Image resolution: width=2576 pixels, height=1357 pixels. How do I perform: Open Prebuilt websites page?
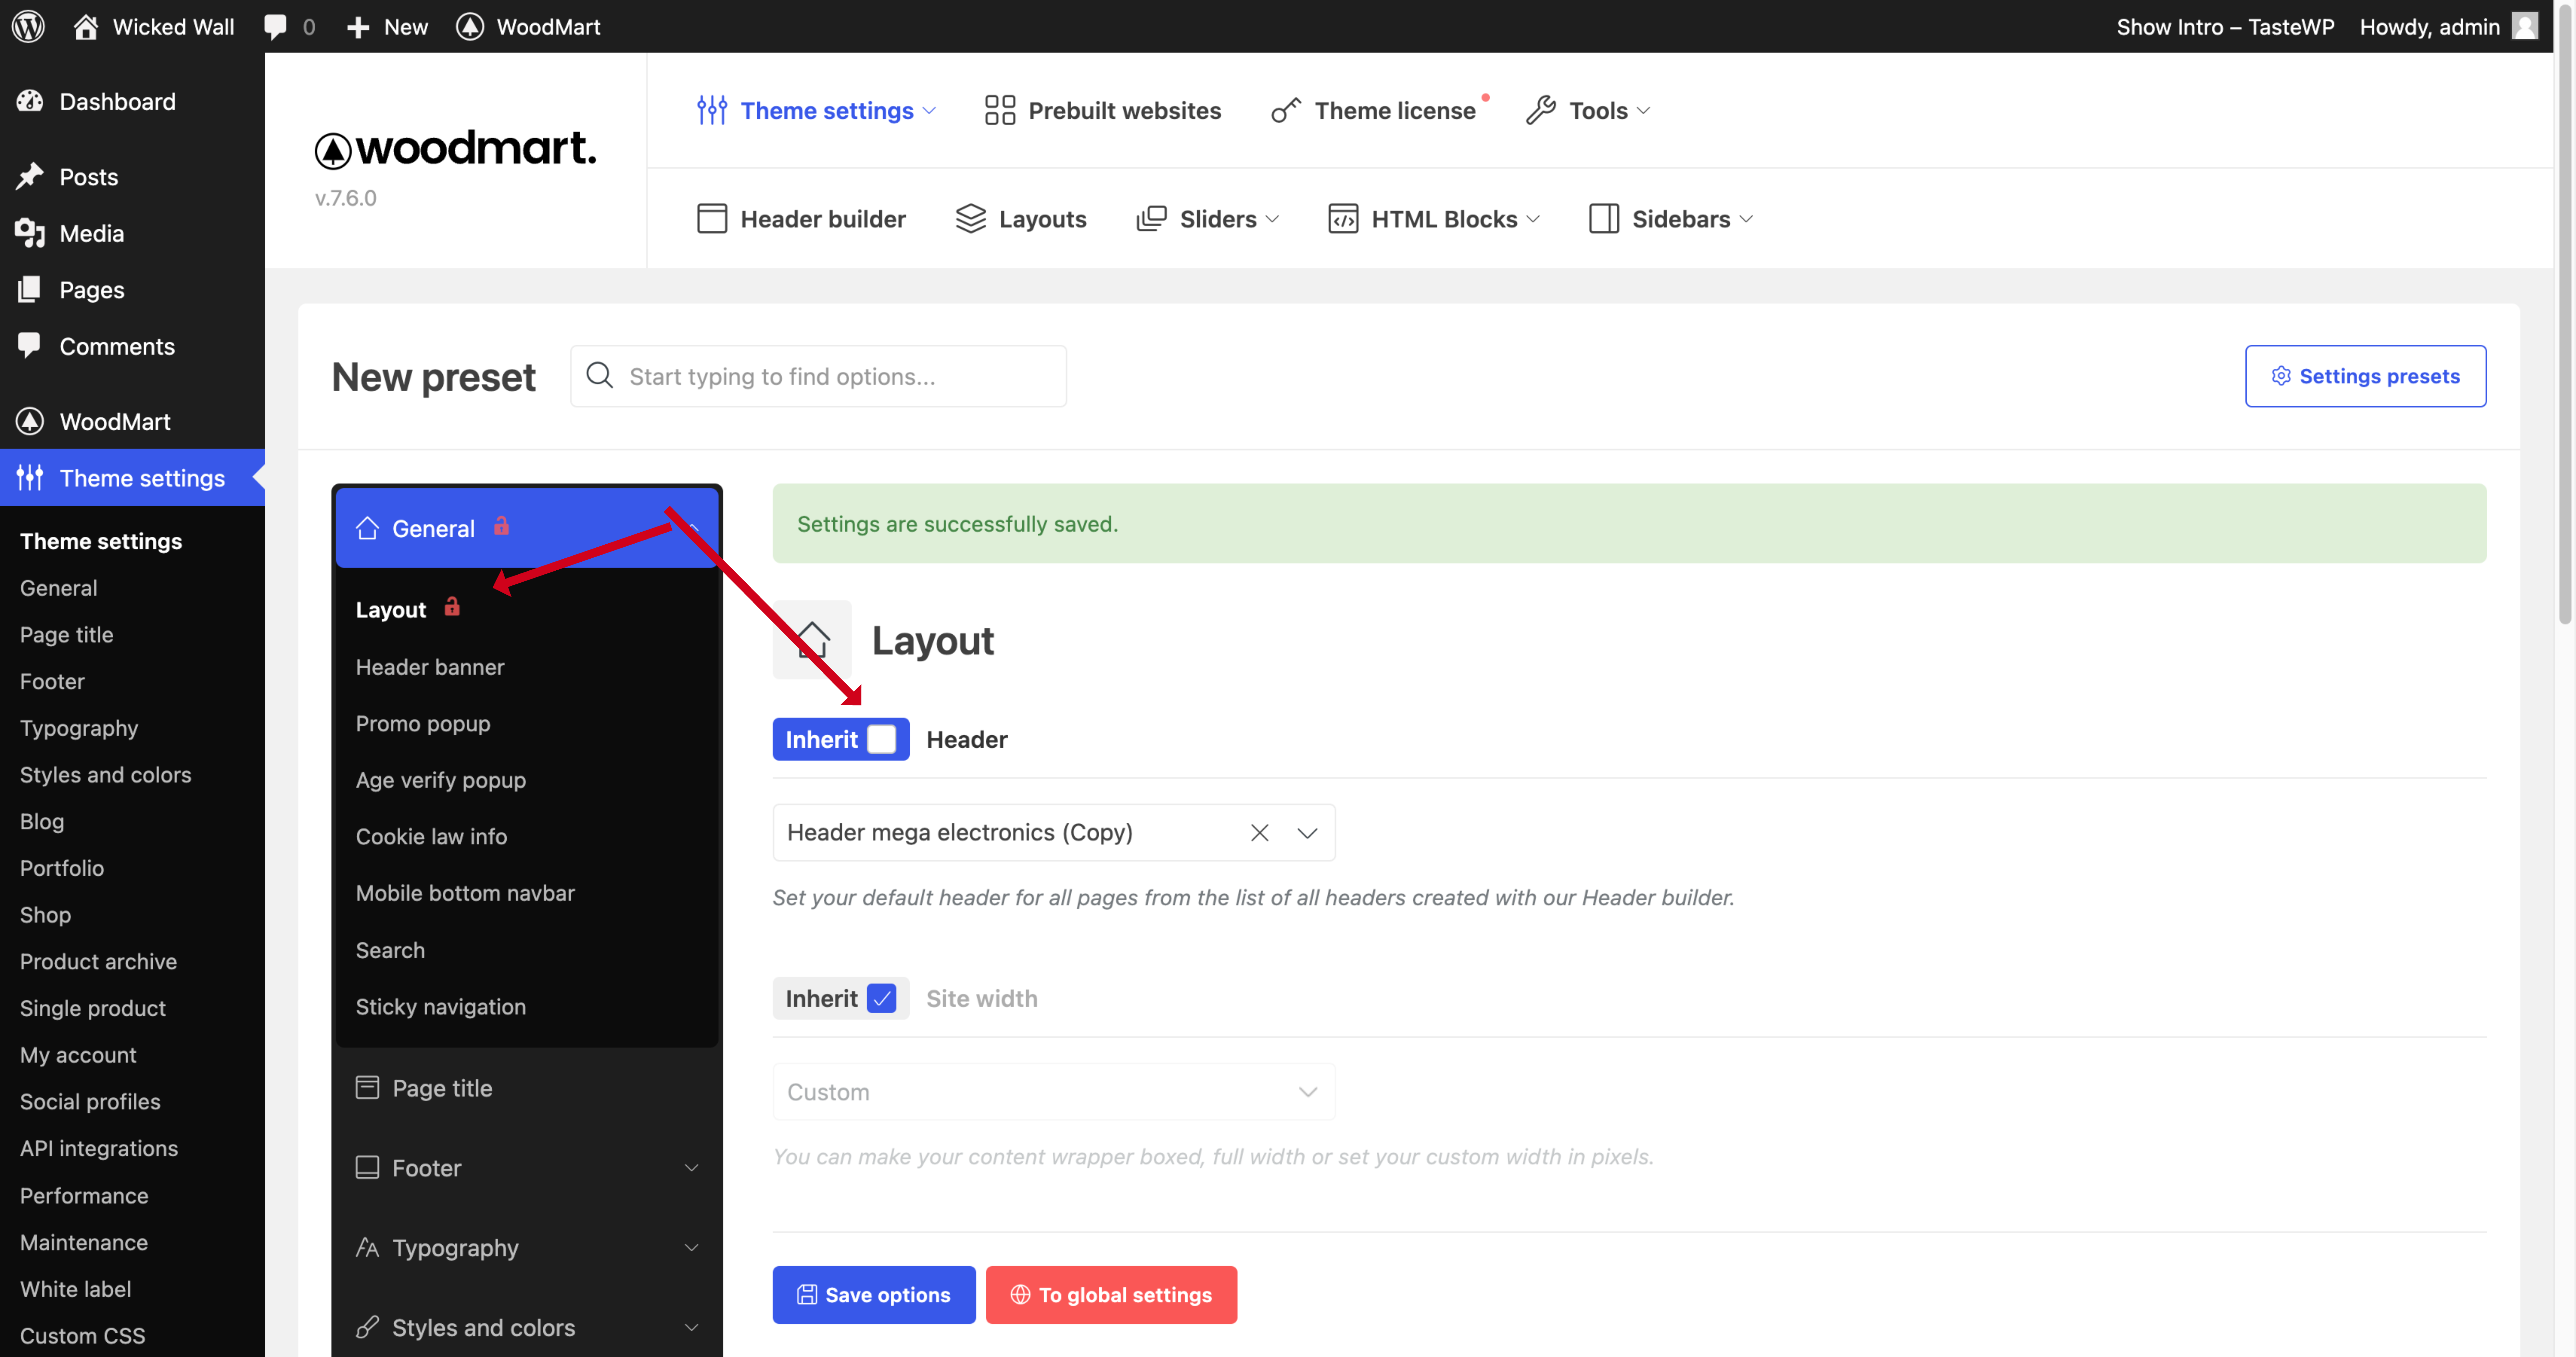click(1103, 110)
